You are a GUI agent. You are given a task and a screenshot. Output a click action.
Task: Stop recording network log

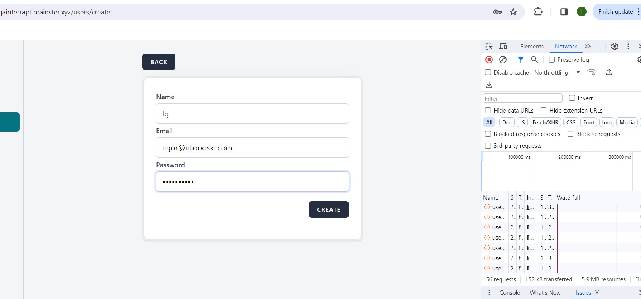(489, 60)
